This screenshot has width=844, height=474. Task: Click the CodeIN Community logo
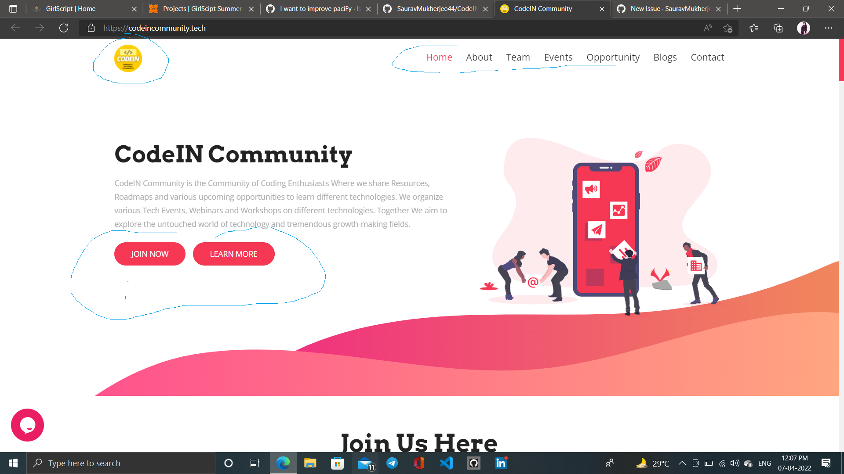(x=128, y=58)
